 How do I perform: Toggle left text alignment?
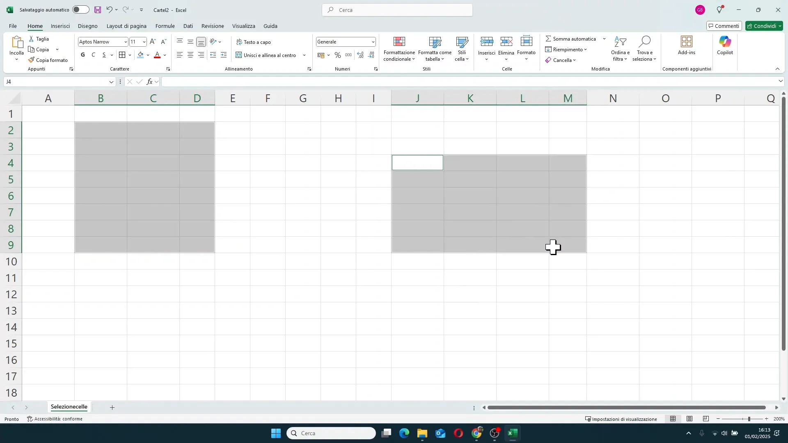pyautogui.click(x=180, y=55)
